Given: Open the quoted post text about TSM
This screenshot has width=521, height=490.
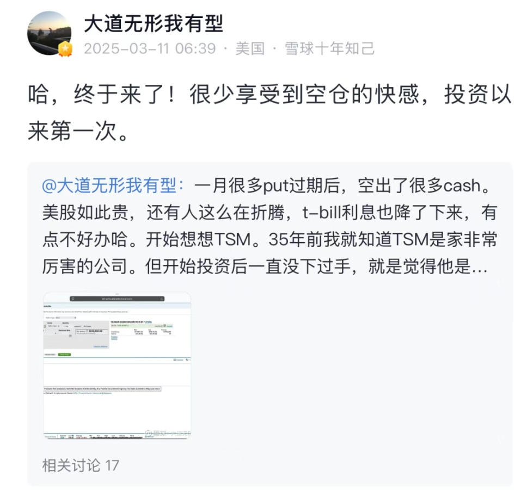Looking at the screenshot, I should pos(269,226).
